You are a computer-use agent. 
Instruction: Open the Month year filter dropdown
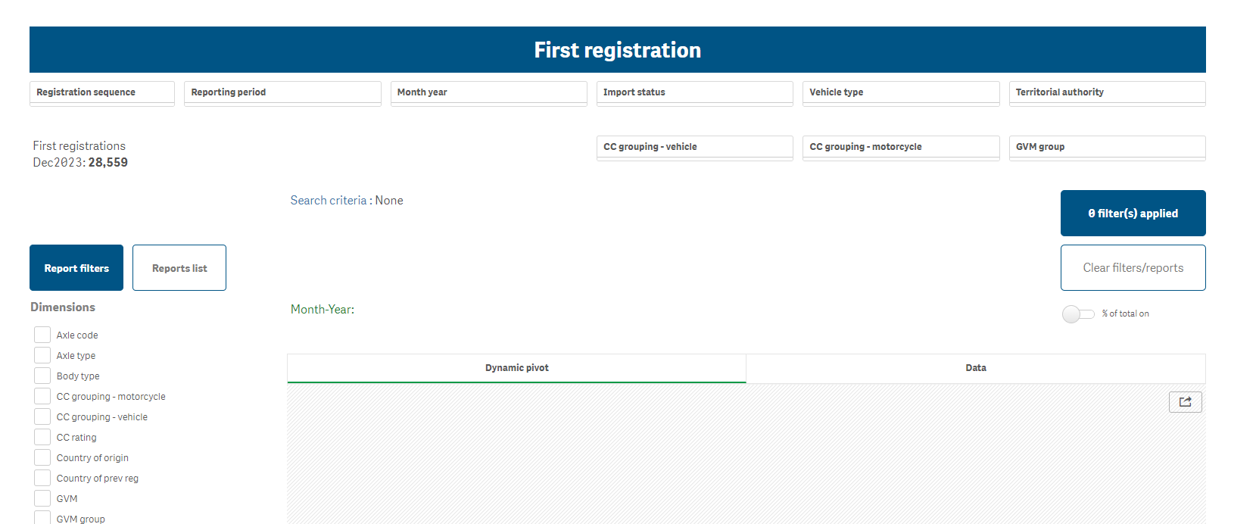(488, 92)
